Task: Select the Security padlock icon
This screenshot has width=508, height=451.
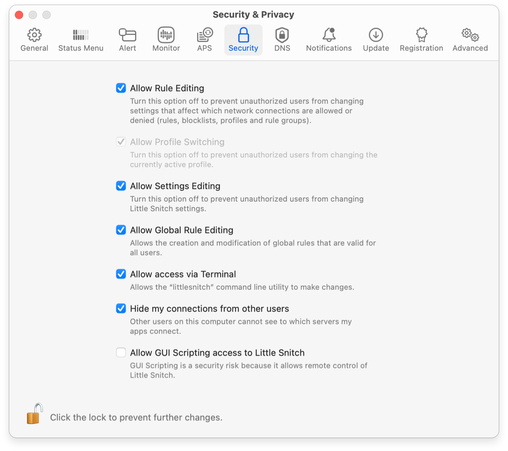Action: tap(243, 35)
